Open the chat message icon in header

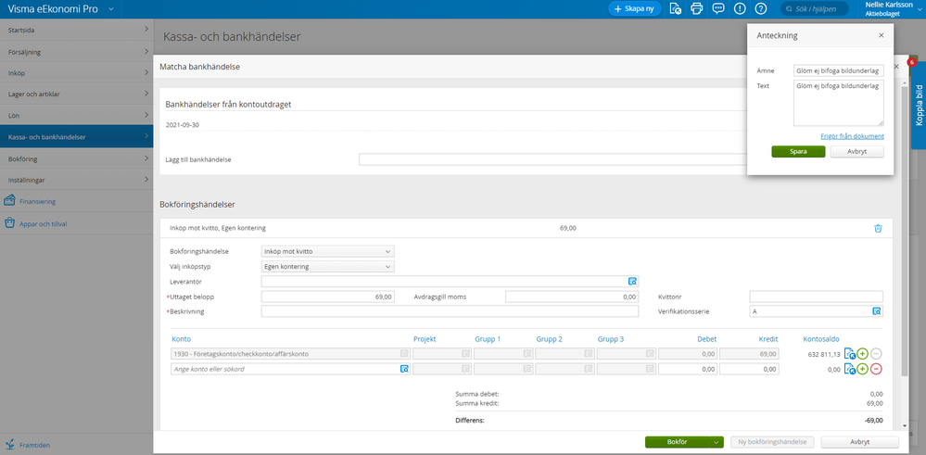pos(717,8)
